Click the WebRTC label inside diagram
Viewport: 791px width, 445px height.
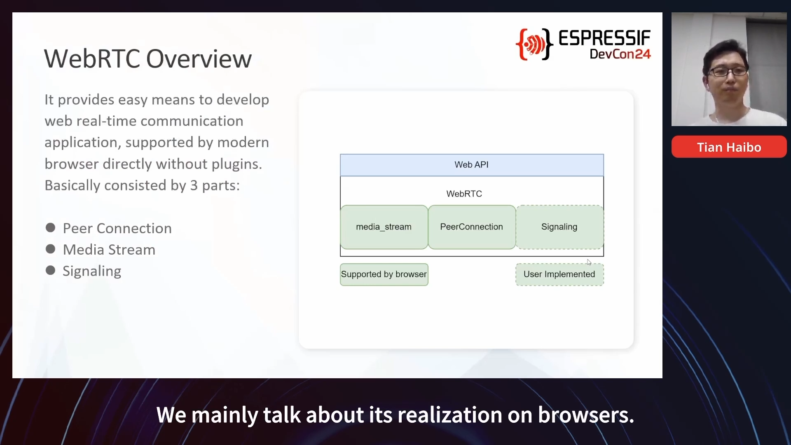pyautogui.click(x=464, y=194)
